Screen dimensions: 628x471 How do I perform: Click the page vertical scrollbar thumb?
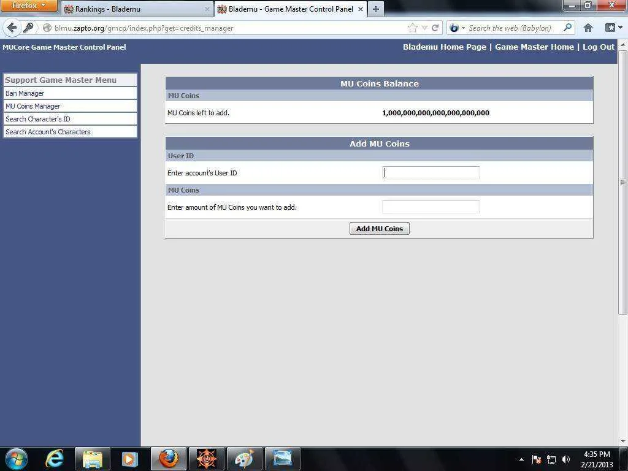[622, 182]
